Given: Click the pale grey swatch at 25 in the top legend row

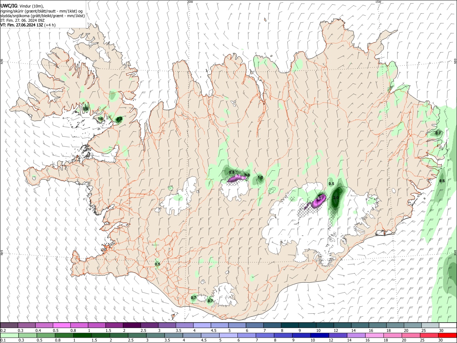Looking at the screenshot, I should click(430, 325).
